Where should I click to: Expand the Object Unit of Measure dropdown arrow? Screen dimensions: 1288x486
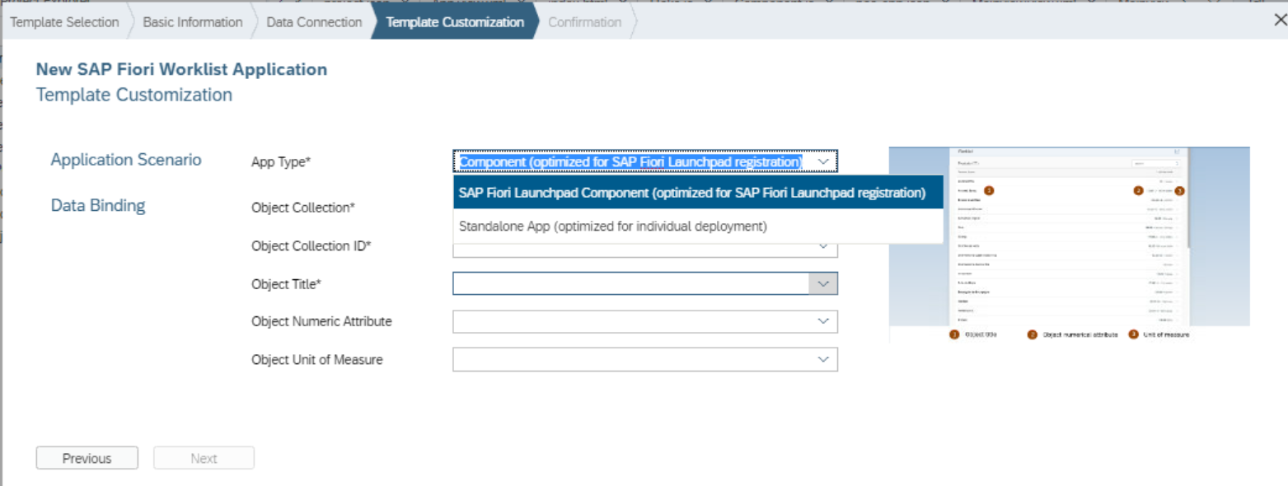[x=822, y=359]
